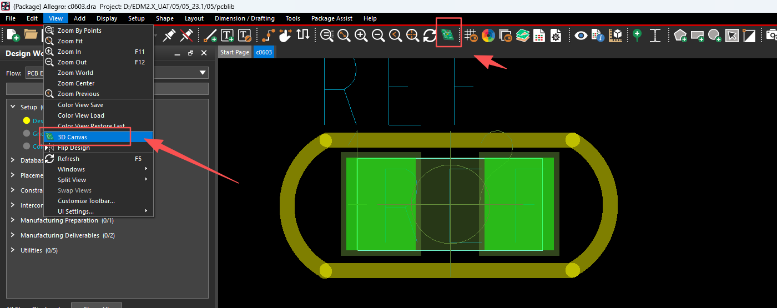Image resolution: width=777 pixels, height=308 pixels.
Task: Click the grid toggle toolbar icon
Action: point(471,36)
